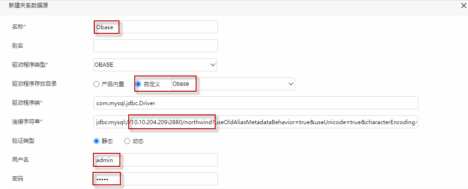Viewport: 468px width, 189px height.
Task: Click the 名称 input field containing Obase
Action: (156, 27)
